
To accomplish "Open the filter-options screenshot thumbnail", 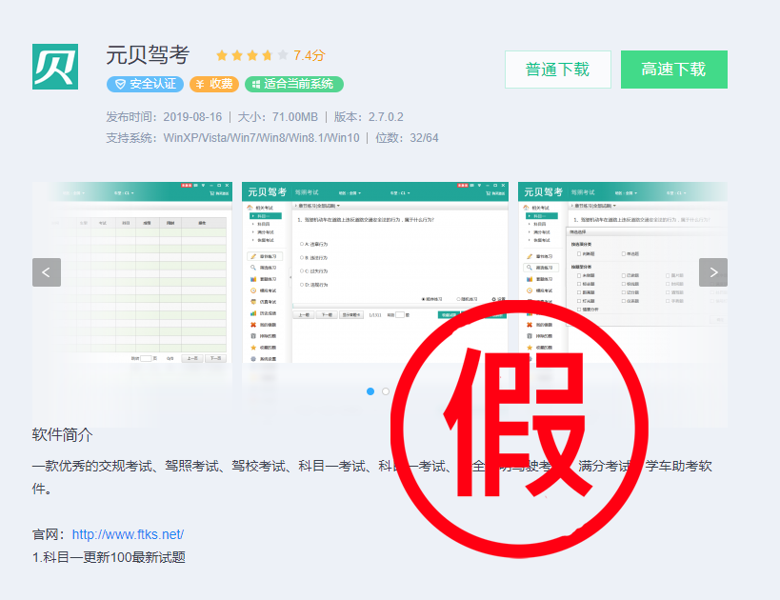I will click(x=623, y=272).
